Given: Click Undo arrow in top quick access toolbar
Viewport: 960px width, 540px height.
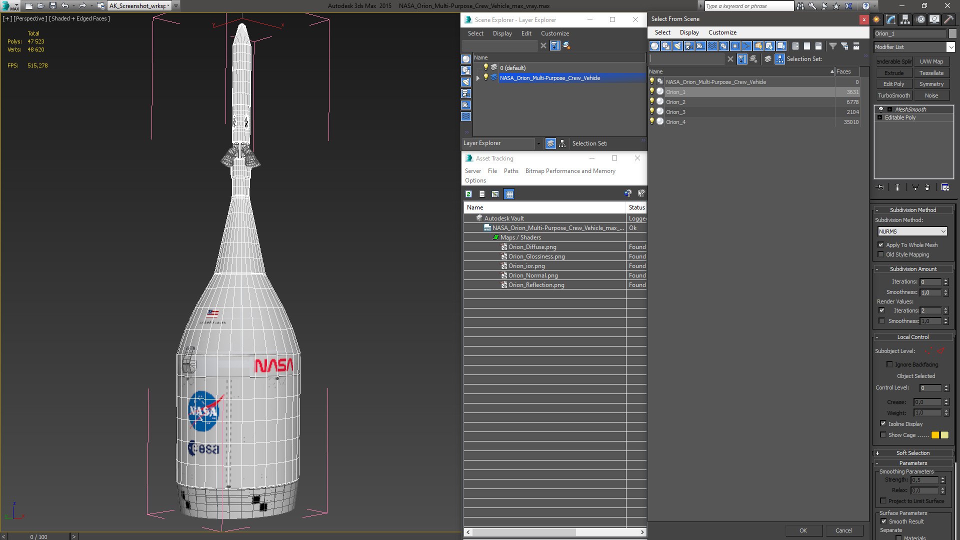Looking at the screenshot, I should 65,6.
